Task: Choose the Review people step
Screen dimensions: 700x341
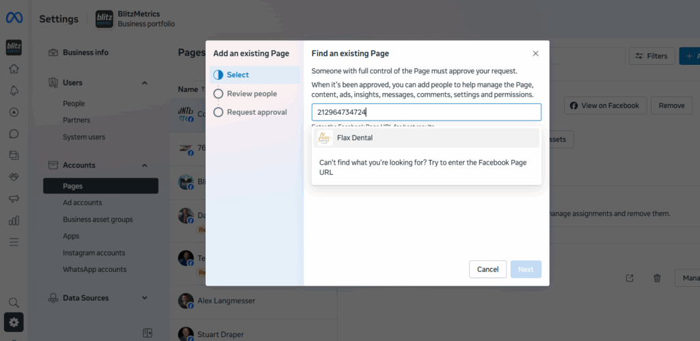Action: point(219,94)
